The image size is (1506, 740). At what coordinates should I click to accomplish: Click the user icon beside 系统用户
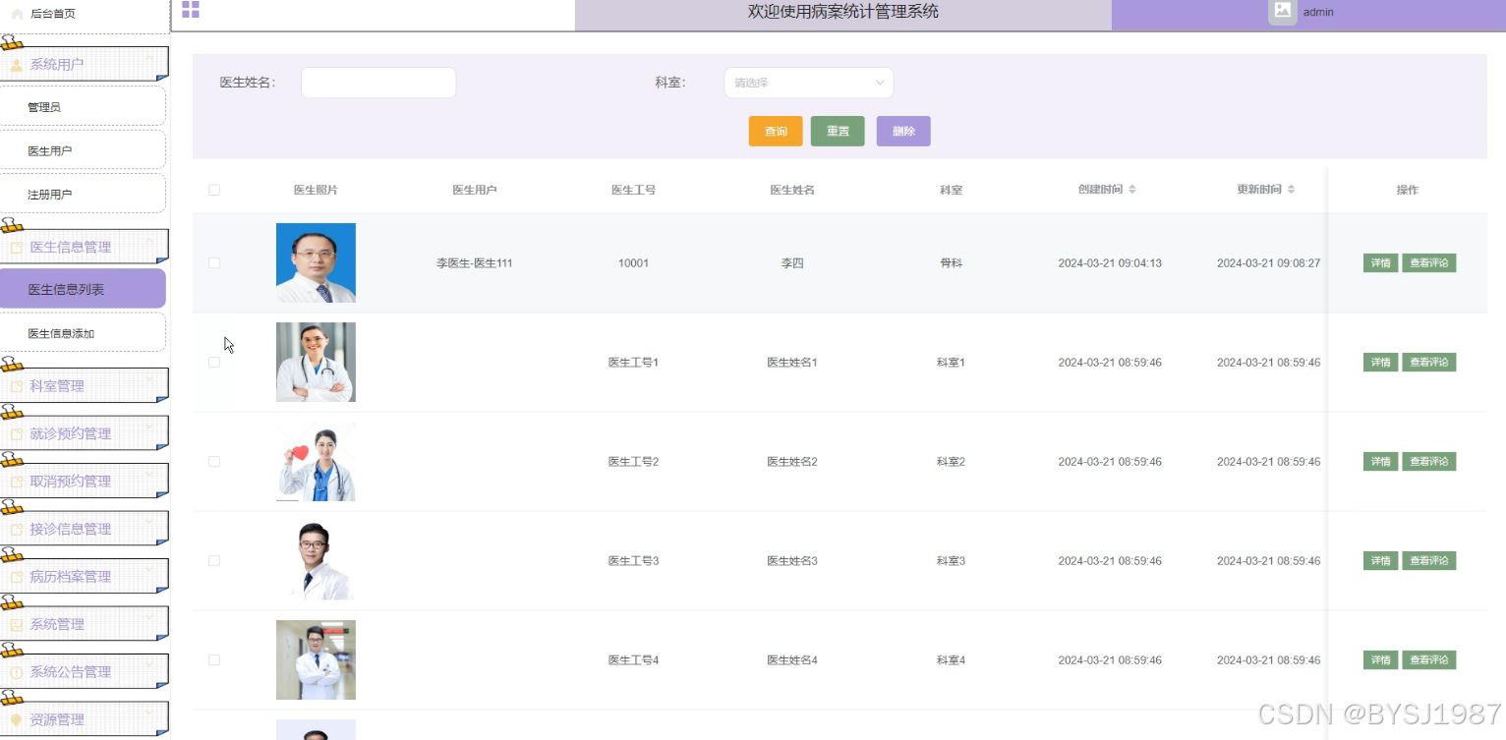pyautogui.click(x=17, y=65)
